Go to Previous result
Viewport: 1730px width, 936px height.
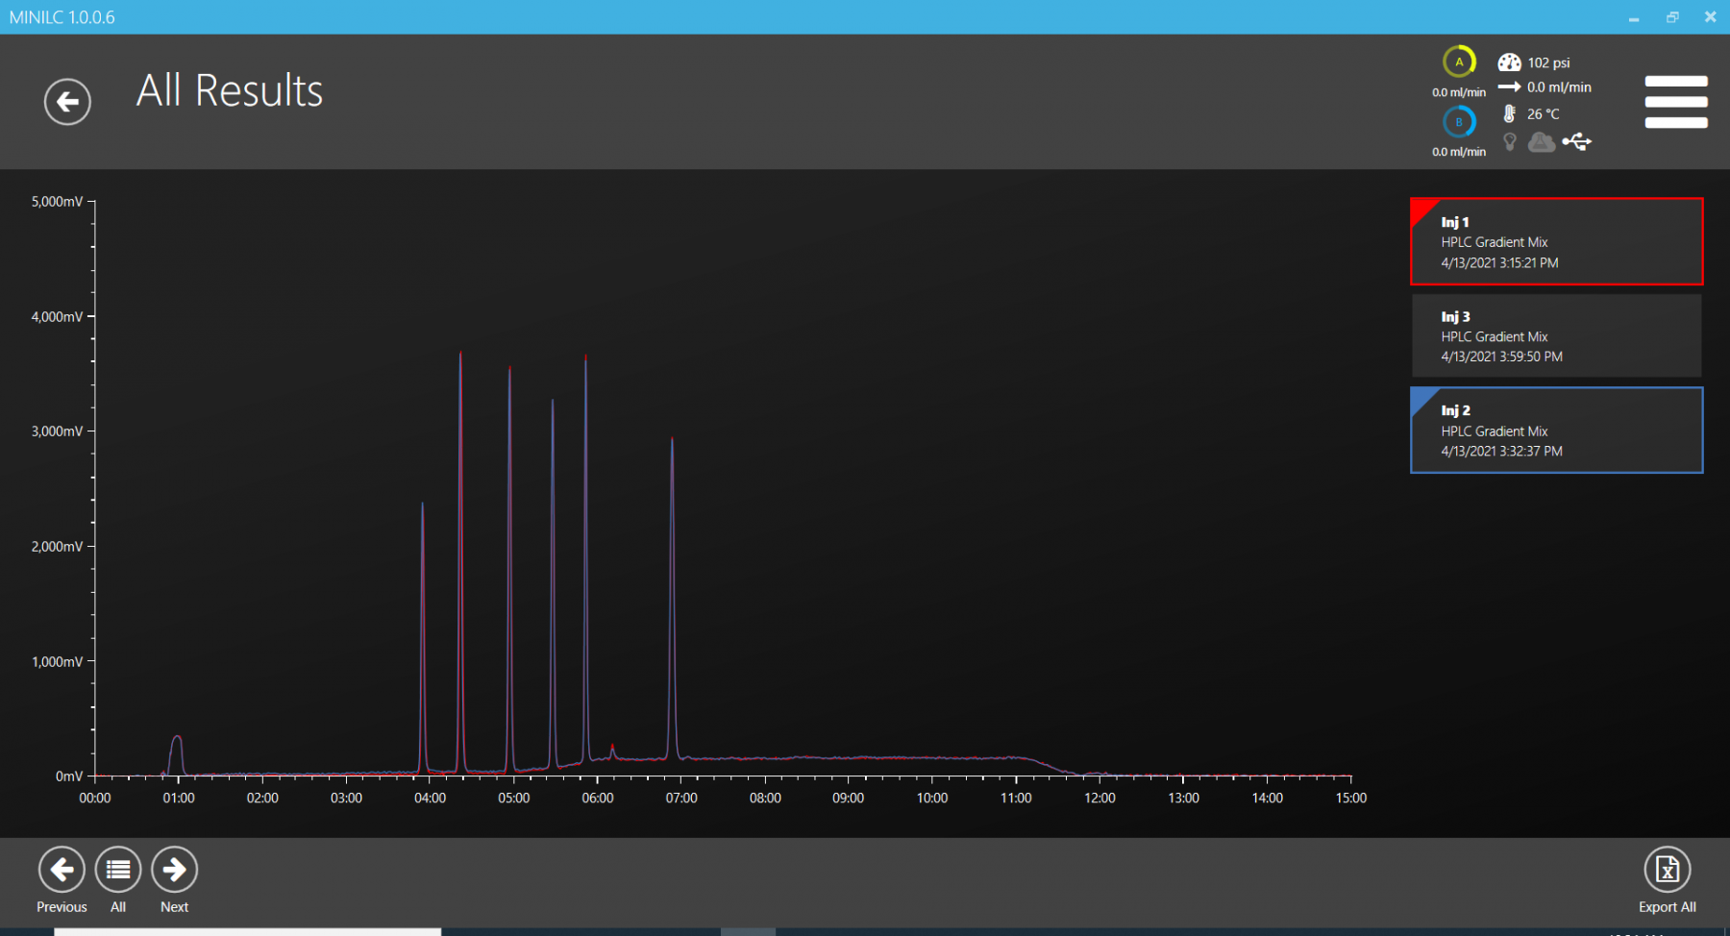point(62,870)
